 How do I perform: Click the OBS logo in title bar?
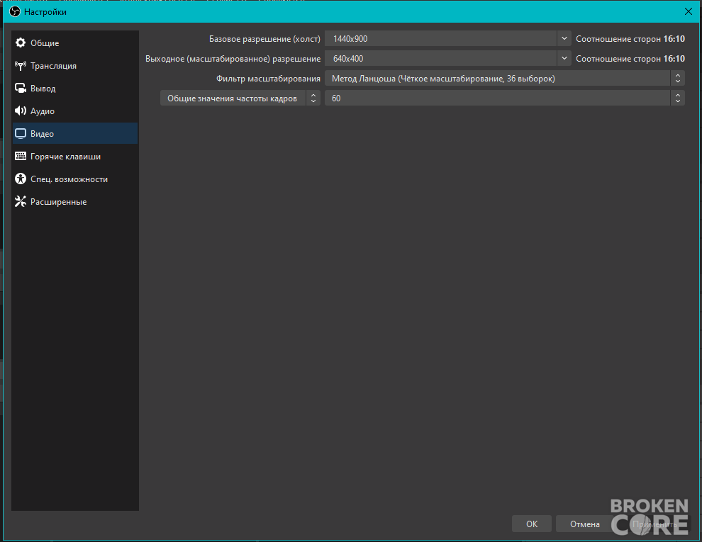point(15,11)
